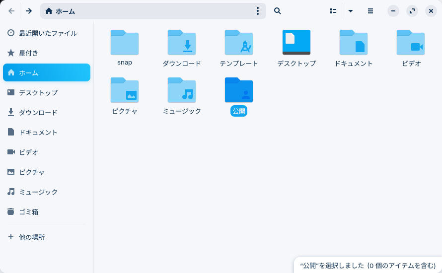Open the デスクトップ folder icon in grid
Screen dimensions: 442x273
click(296, 42)
